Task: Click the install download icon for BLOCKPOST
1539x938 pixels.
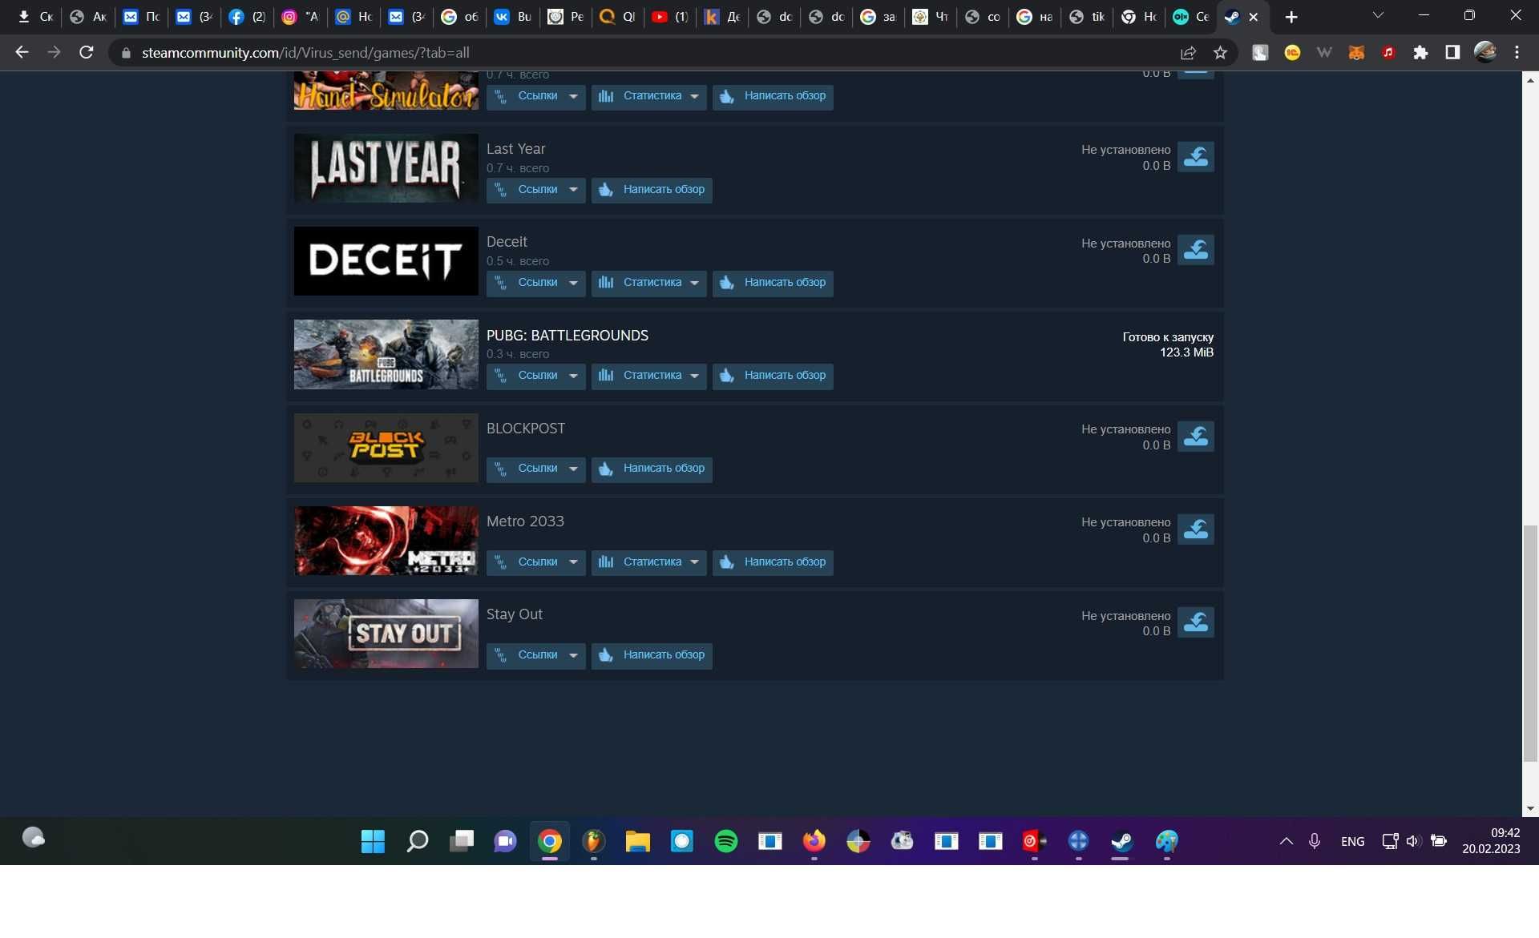Action: click(1195, 437)
